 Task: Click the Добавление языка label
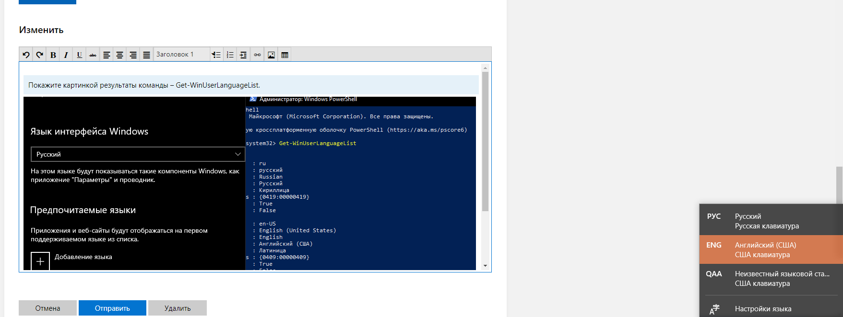83,257
